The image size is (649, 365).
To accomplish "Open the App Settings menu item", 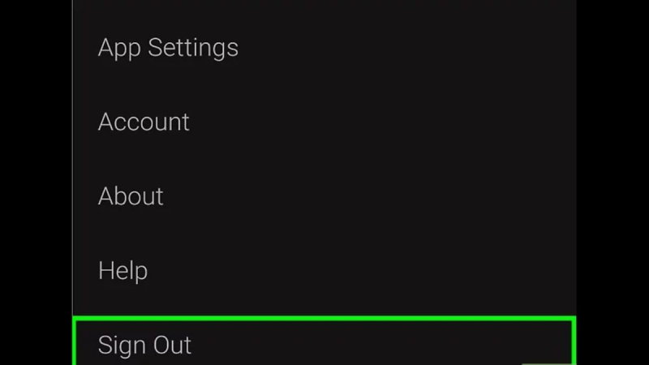I will click(168, 48).
